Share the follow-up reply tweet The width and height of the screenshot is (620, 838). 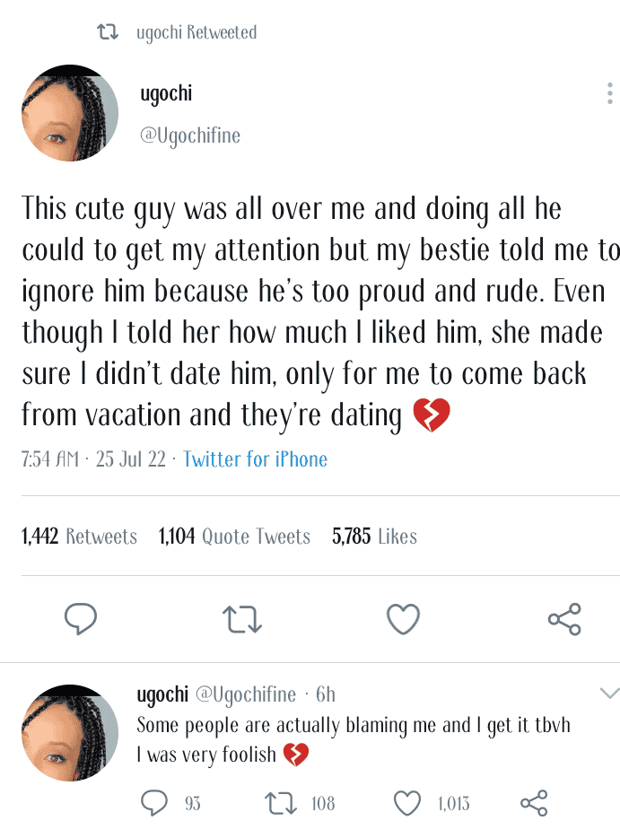(x=534, y=803)
